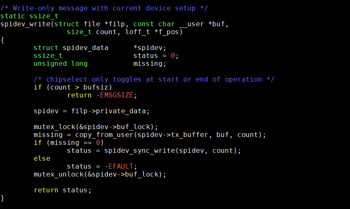The image size is (350, 209).
Task: Click the 'Write-only message' comment line
Action: [104, 8]
